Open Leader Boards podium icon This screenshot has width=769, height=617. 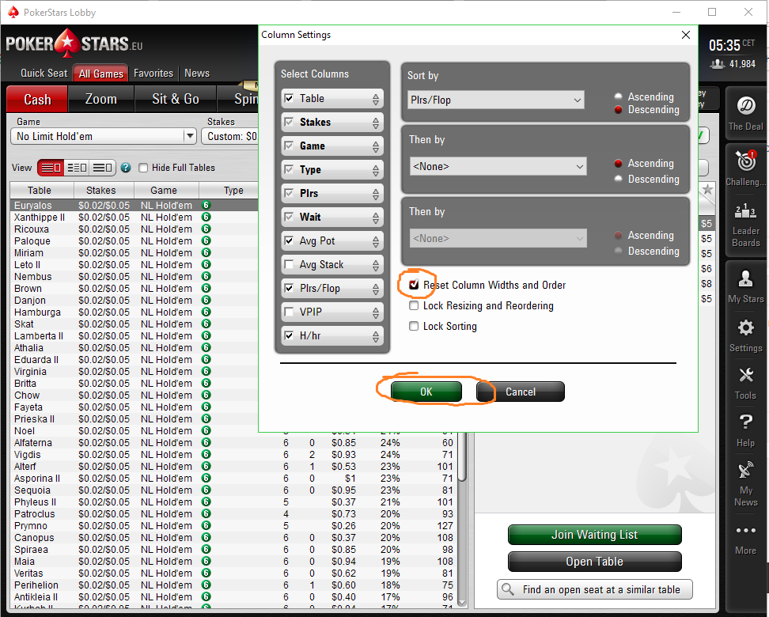pos(745,211)
